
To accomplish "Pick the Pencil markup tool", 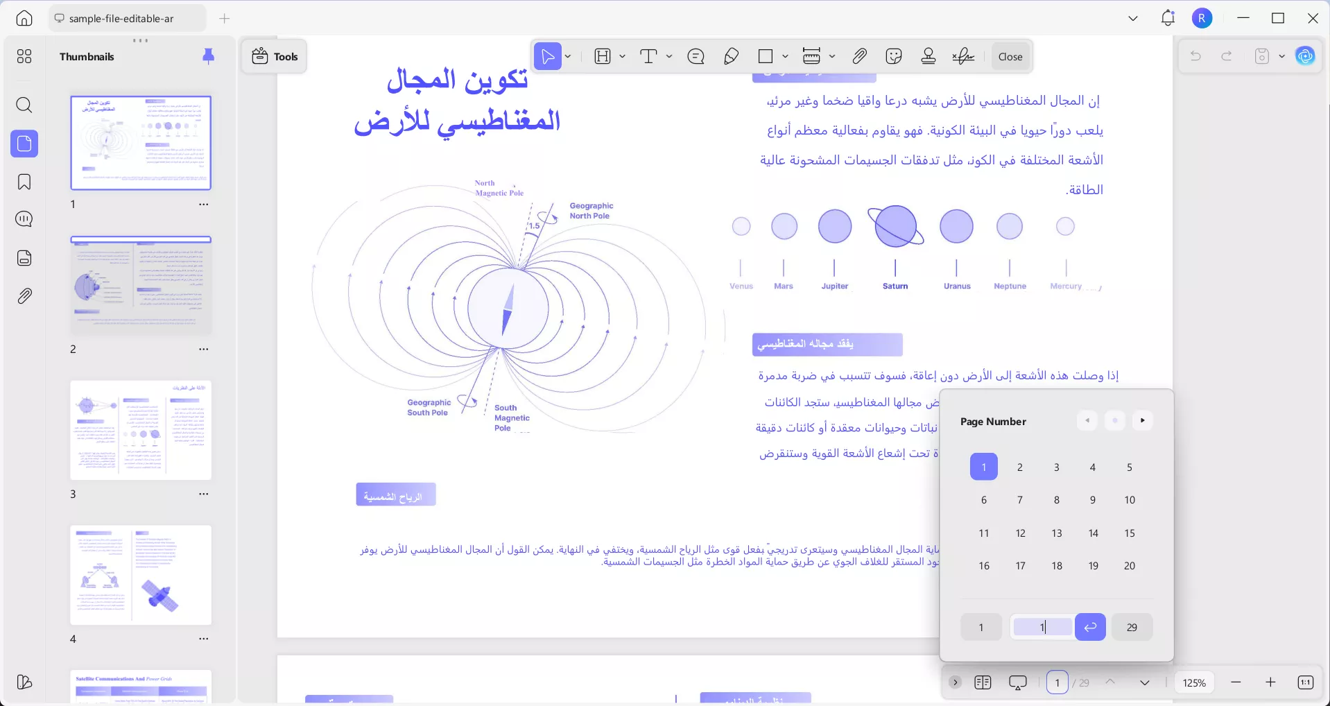I will (x=731, y=56).
